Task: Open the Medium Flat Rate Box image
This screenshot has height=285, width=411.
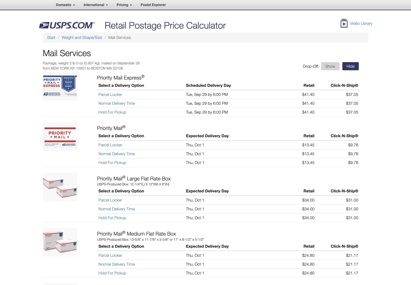Action: pyautogui.click(x=60, y=242)
